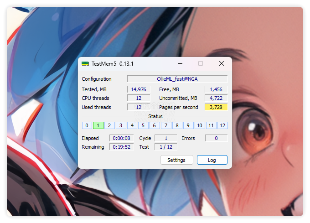The width and height of the screenshot is (310, 223).
Task: Click the Tested MB value 14,976
Action: coord(139,89)
